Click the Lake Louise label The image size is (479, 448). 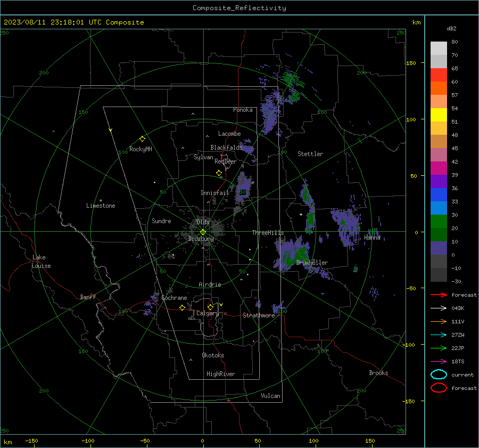click(41, 262)
